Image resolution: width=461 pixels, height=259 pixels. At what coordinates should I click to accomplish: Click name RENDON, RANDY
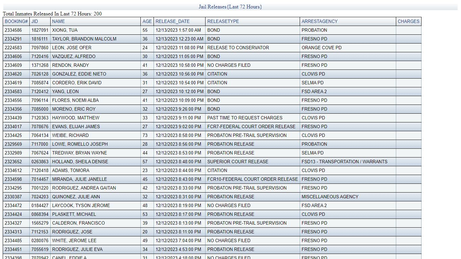[71, 65]
